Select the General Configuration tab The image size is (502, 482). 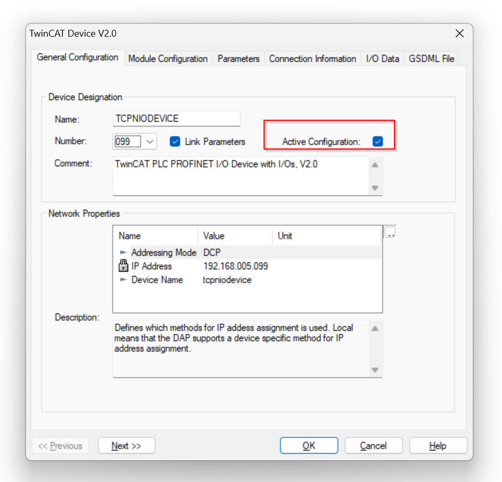pyautogui.click(x=78, y=57)
